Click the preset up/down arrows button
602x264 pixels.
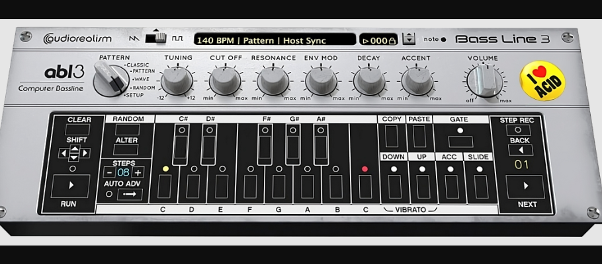pos(409,39)
